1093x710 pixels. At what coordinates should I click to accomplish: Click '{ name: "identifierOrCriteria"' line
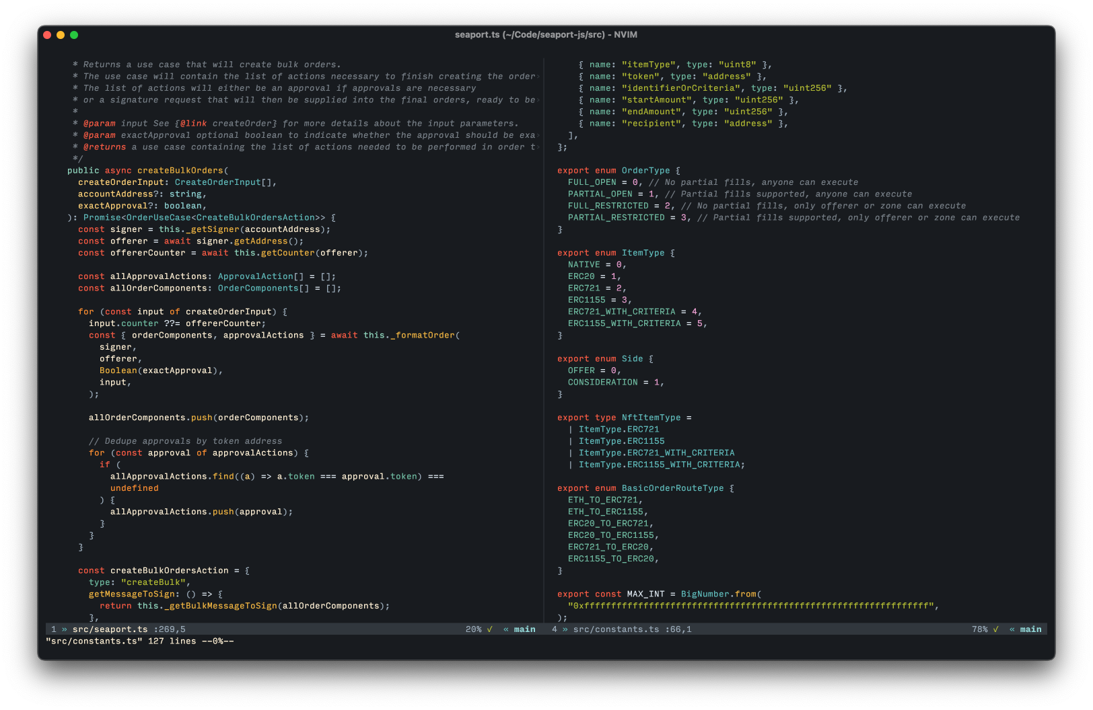[713, 88]
